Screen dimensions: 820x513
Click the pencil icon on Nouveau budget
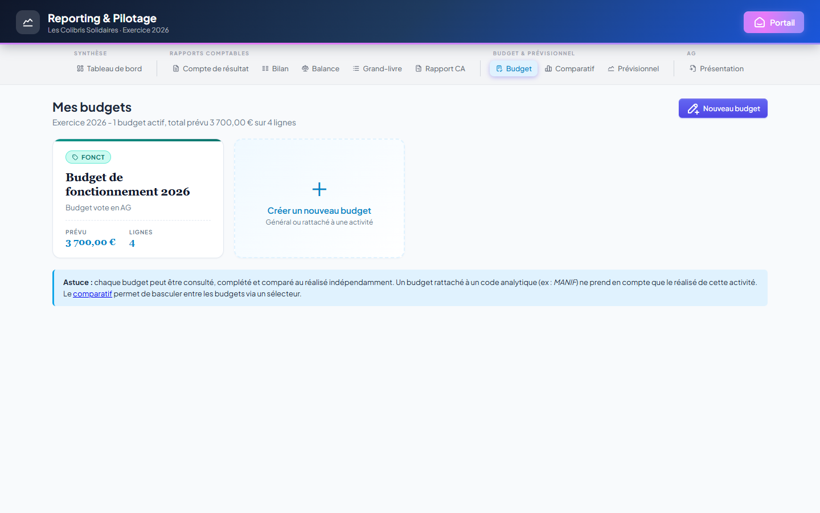click(x=693, y=108)
